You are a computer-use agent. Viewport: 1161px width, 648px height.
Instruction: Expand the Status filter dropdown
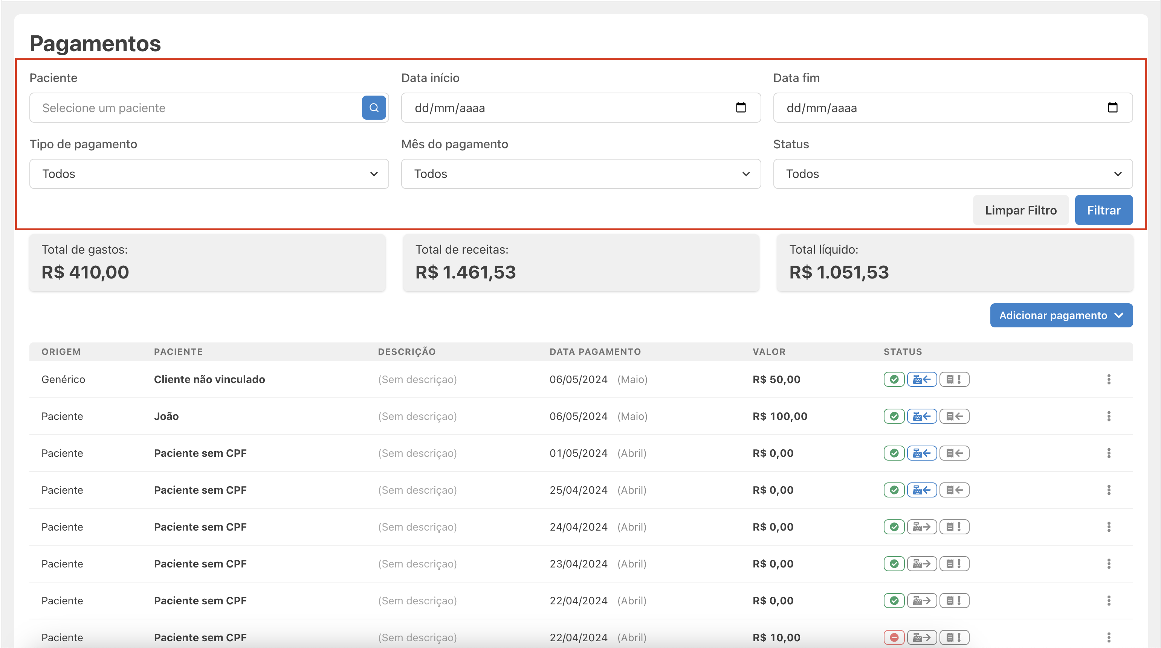[x=953, y=174]
